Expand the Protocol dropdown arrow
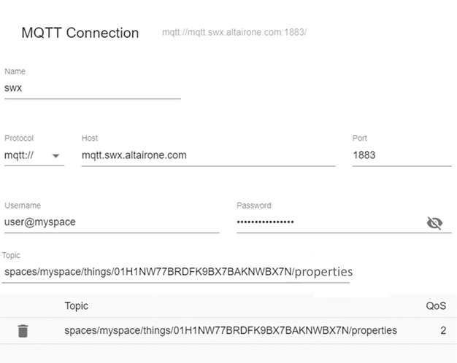The height and width of the screenshot is (363, 457). [x=55, y=155]
